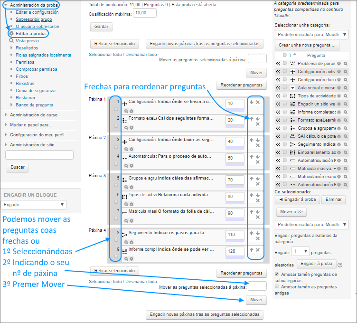Image resolution: width=357 pixels, height=323 pixels.
Task: Remove question 1 with its X icon
Action: click(x=258, y=102)
